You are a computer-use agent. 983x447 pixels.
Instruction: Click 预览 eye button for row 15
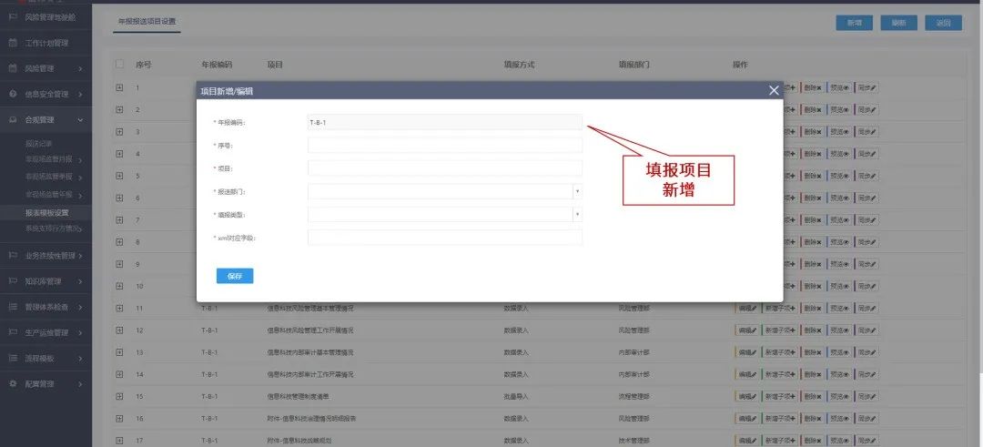[839, 396]
